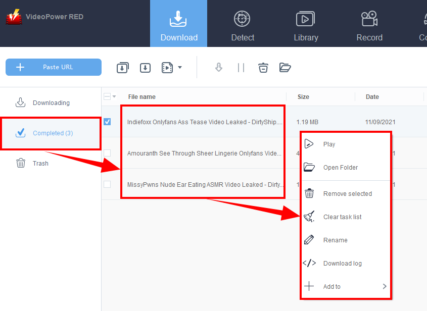Screen dimensions: 427x311
Task: Choose Clear task list in context menu
Action: 346,217
